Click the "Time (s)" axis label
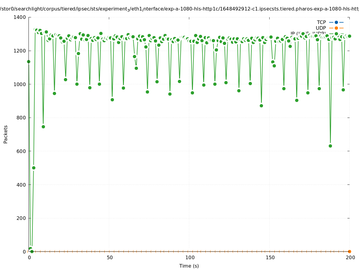This screenshot has width=359, height=270. point(189,266)
